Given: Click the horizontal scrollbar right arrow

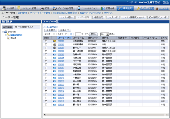Looking at the screenshot, I should [x=167, y=115].
